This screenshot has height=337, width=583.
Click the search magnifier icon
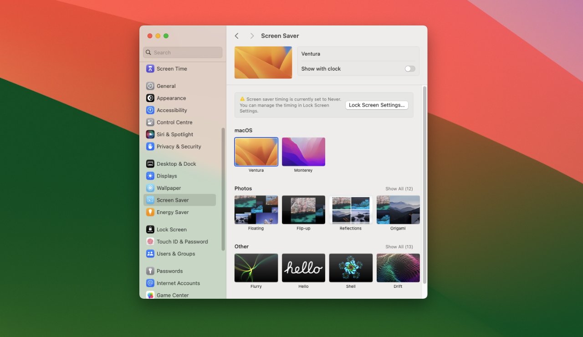tap(148, 52)
